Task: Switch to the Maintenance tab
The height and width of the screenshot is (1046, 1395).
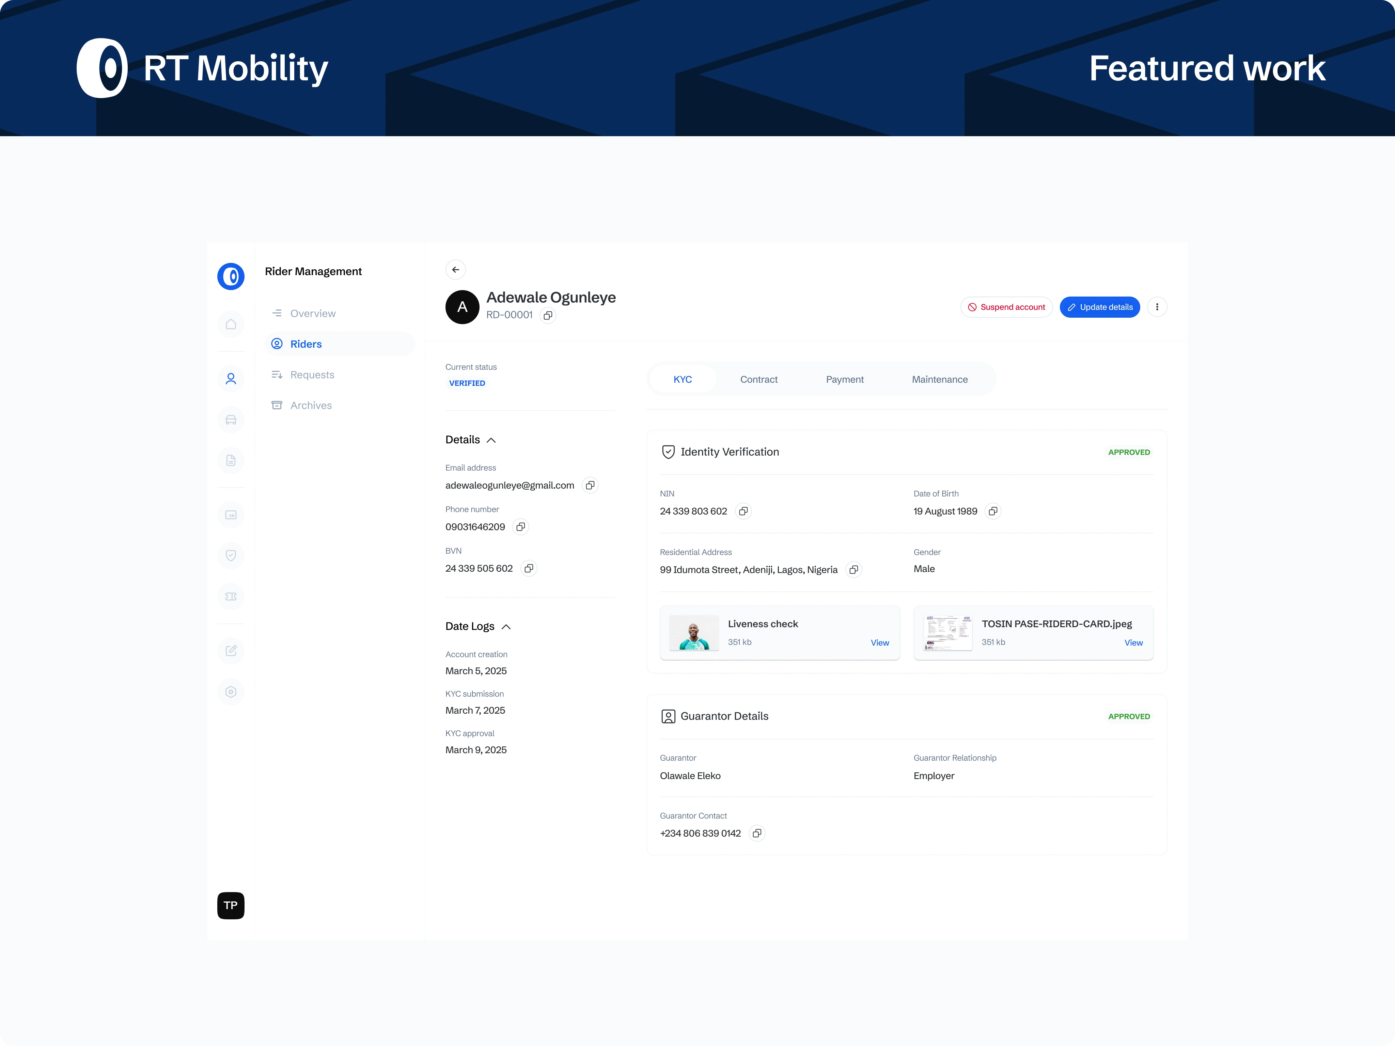Action: pyautogui.click(x=939, y=380)
